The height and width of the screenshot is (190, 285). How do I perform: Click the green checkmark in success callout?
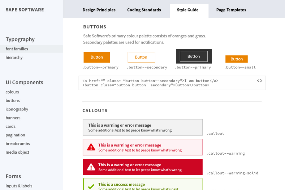(91, 186)
